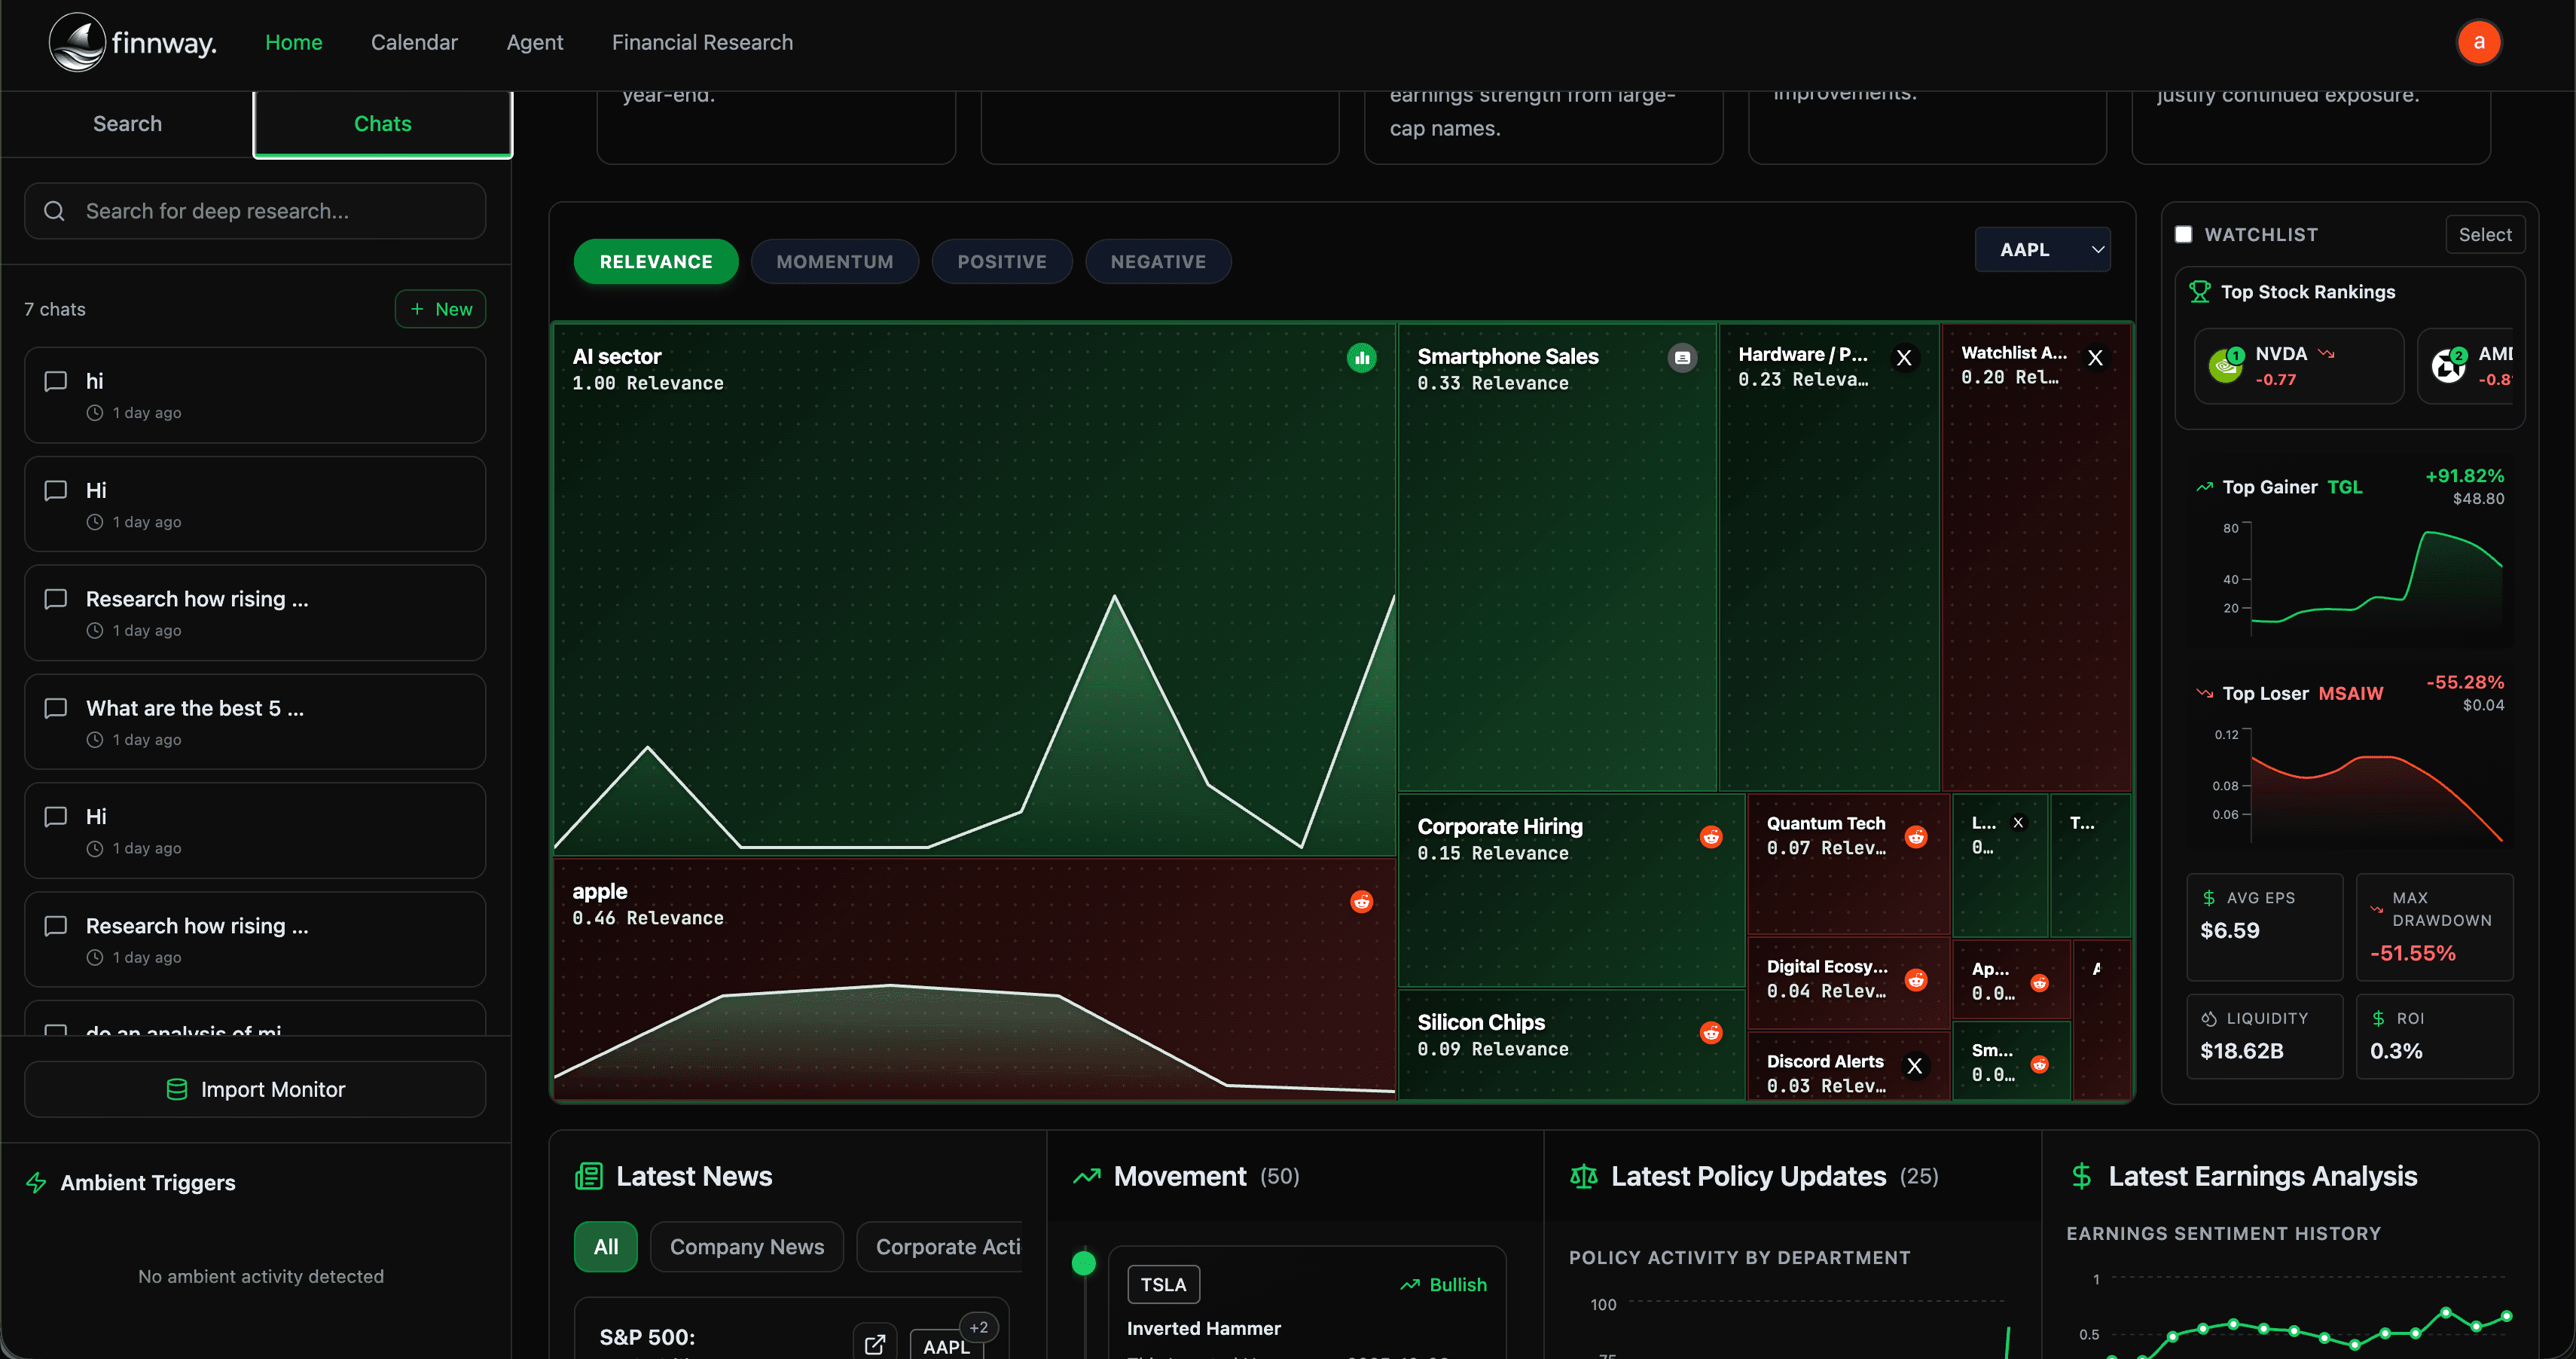Click the Reddit icon on Silicon Chips tile
The width and height of the screenshot is (2576, 1359).
1711,1033
